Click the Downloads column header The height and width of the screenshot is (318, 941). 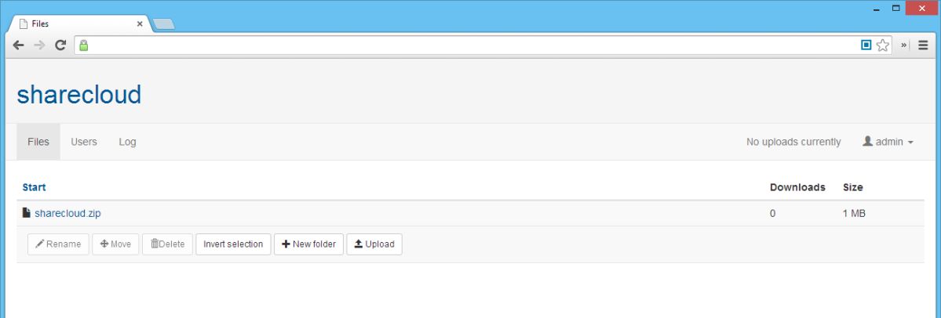(797, 187)
